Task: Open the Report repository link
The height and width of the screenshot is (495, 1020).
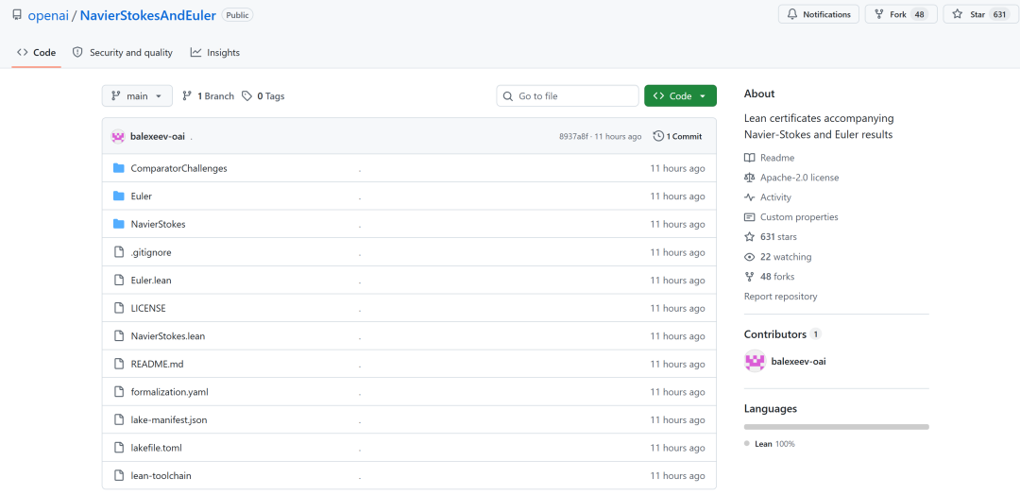Action: tap(781, 297)
